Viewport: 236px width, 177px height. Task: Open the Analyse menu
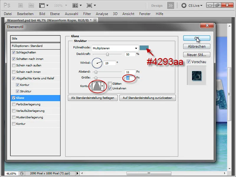click(x=102, y=14)
